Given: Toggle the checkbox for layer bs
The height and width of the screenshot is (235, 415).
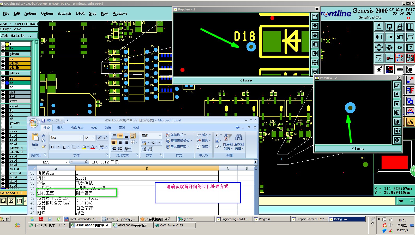Looking at the screenshot, I should click(x=3, y=83).
